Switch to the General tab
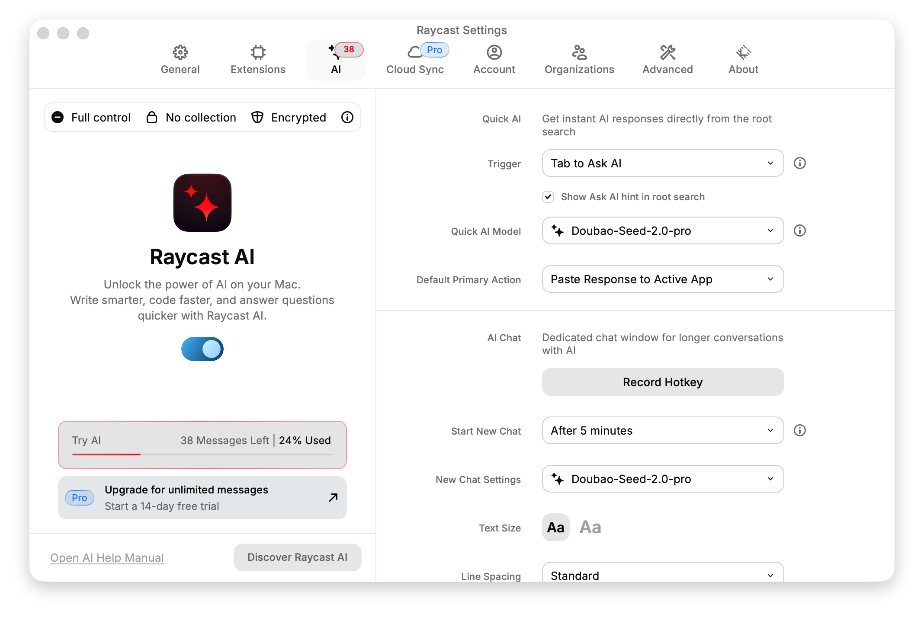This screenshot has height=621, width=924. click(180, 60)
